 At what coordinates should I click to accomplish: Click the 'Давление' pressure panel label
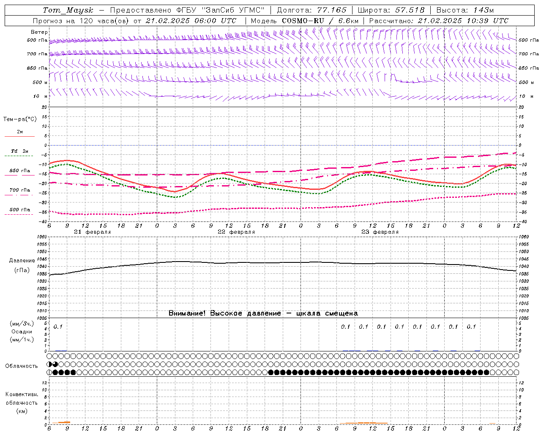click(22, 261)
